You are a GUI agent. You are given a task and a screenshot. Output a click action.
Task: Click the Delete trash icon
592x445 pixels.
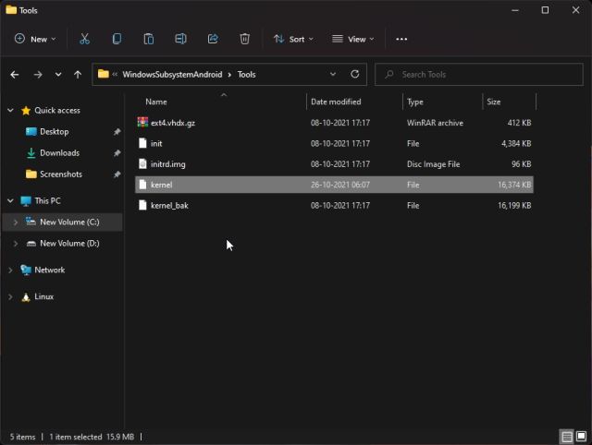[244, 39]
